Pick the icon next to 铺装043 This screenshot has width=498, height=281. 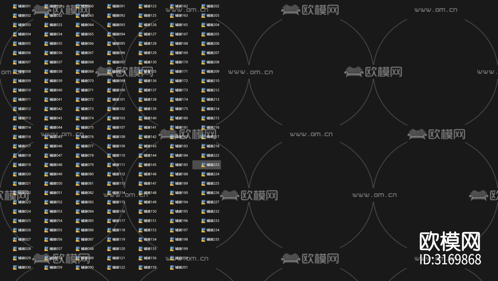46,118
